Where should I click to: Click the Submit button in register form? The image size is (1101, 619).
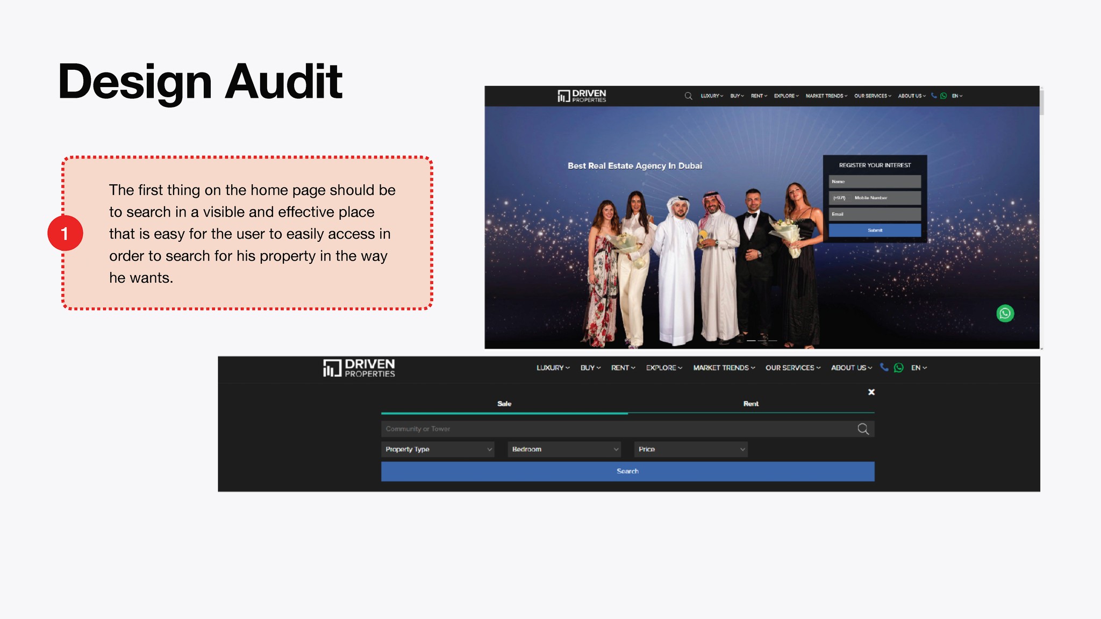pos(875,230)
